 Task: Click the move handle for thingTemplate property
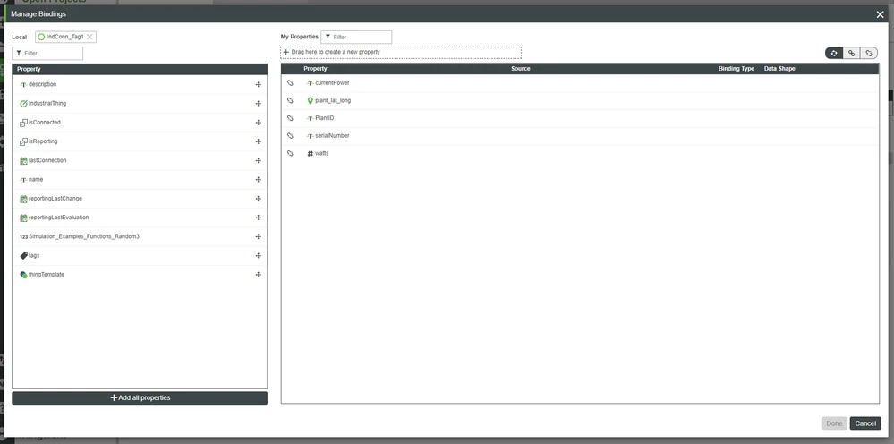pyautogui.click(x=259, y=275)
